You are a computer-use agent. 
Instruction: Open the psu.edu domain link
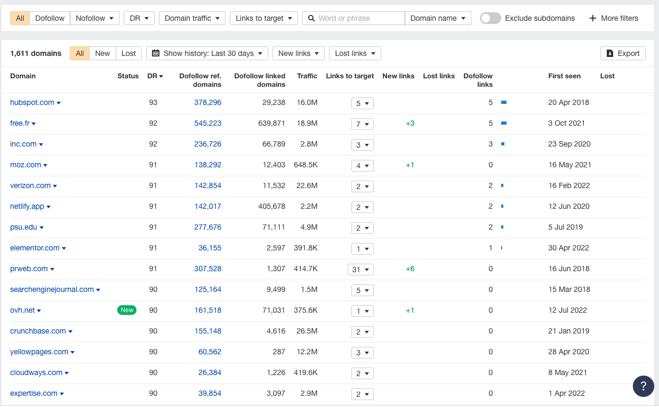click(23, 227)
